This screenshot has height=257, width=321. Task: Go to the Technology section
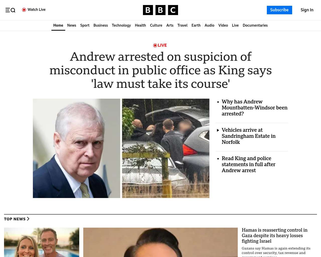[x=121, y=25]
